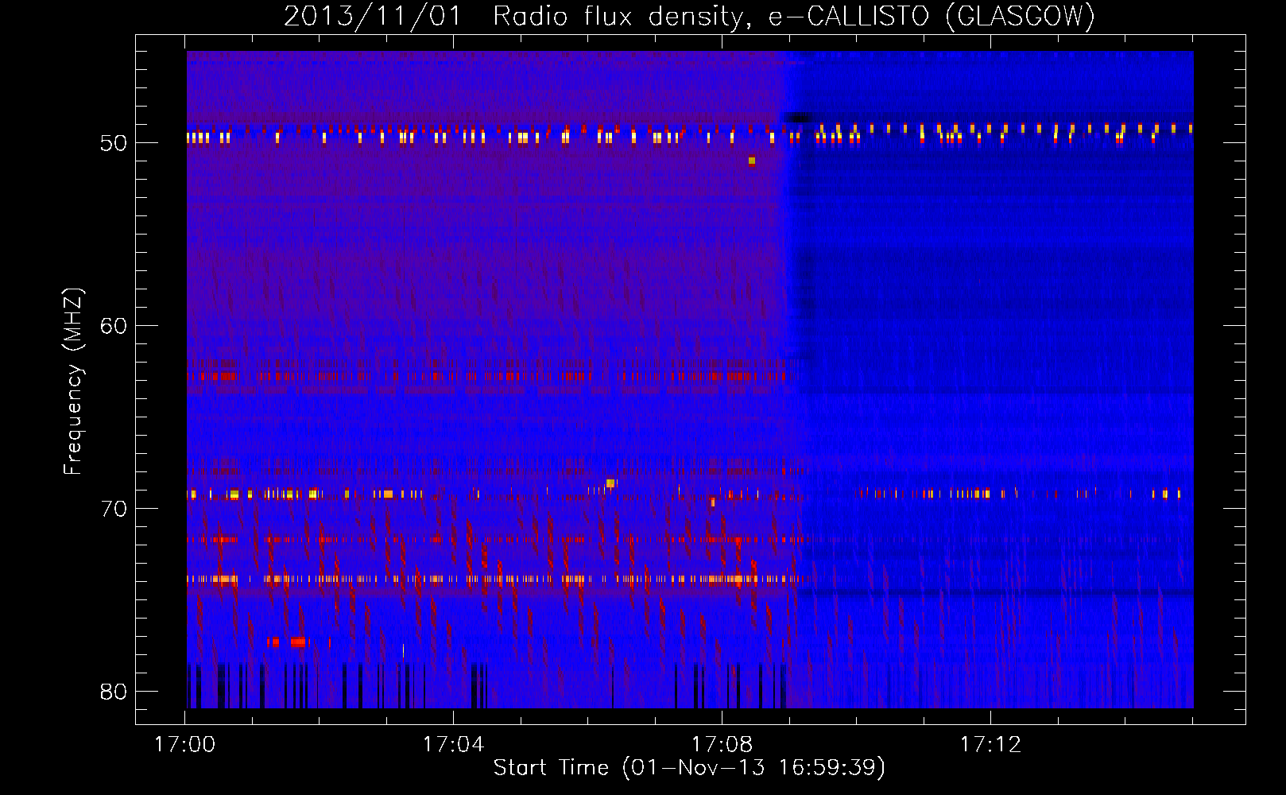Click the 17:04 time tick label
The image size is (1286, 795).
(453, 745)
